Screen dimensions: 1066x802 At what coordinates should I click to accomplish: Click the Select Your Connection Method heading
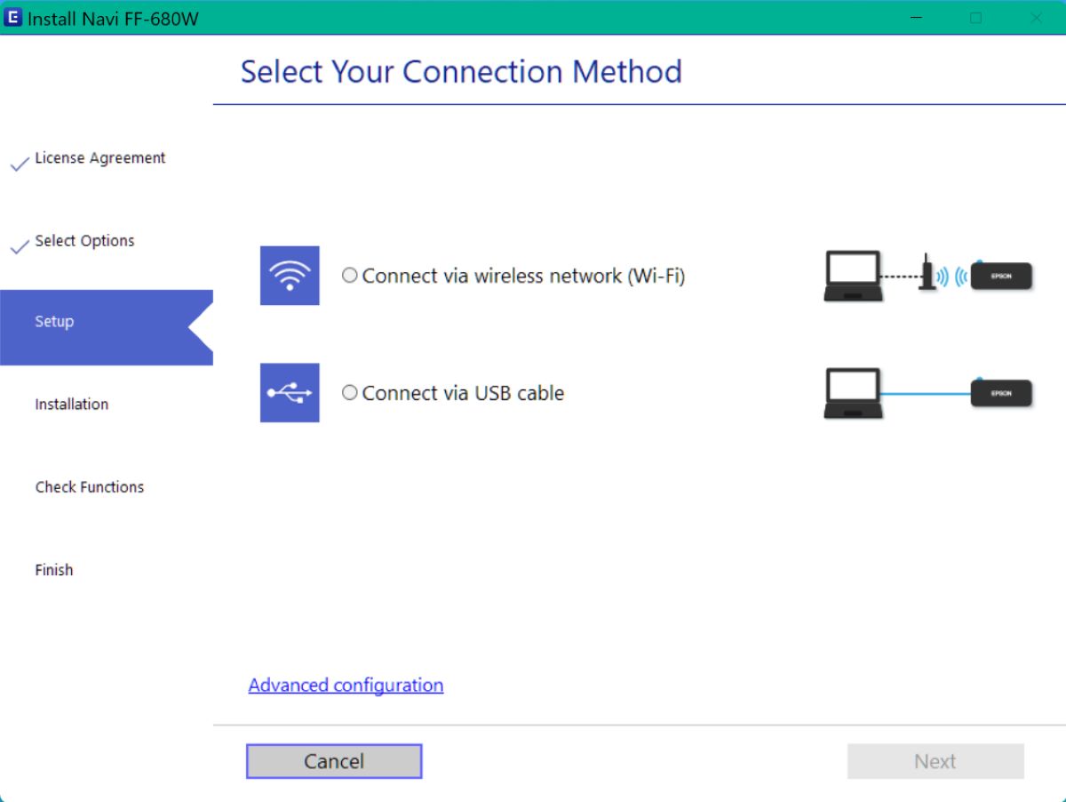pos(461,72)
